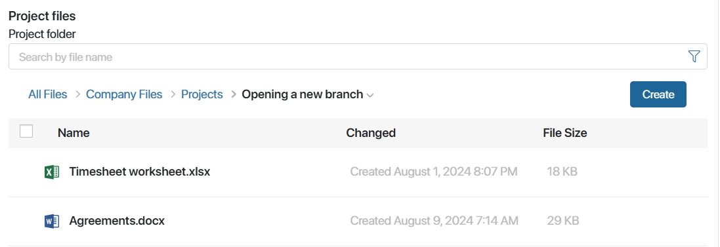
Task: Open Agreements.docx file
Action: [117, 221]
